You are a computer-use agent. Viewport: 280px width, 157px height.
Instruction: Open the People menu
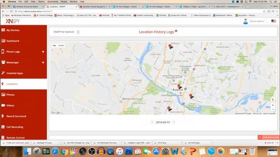(64, 2)
